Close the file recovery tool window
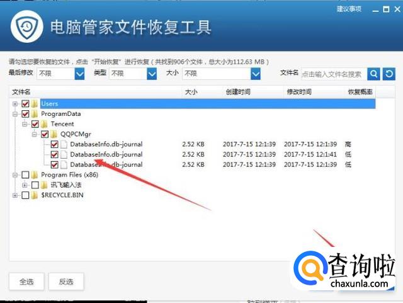The image size is (403, 303). pyautogui.click(x=397, y=9)
